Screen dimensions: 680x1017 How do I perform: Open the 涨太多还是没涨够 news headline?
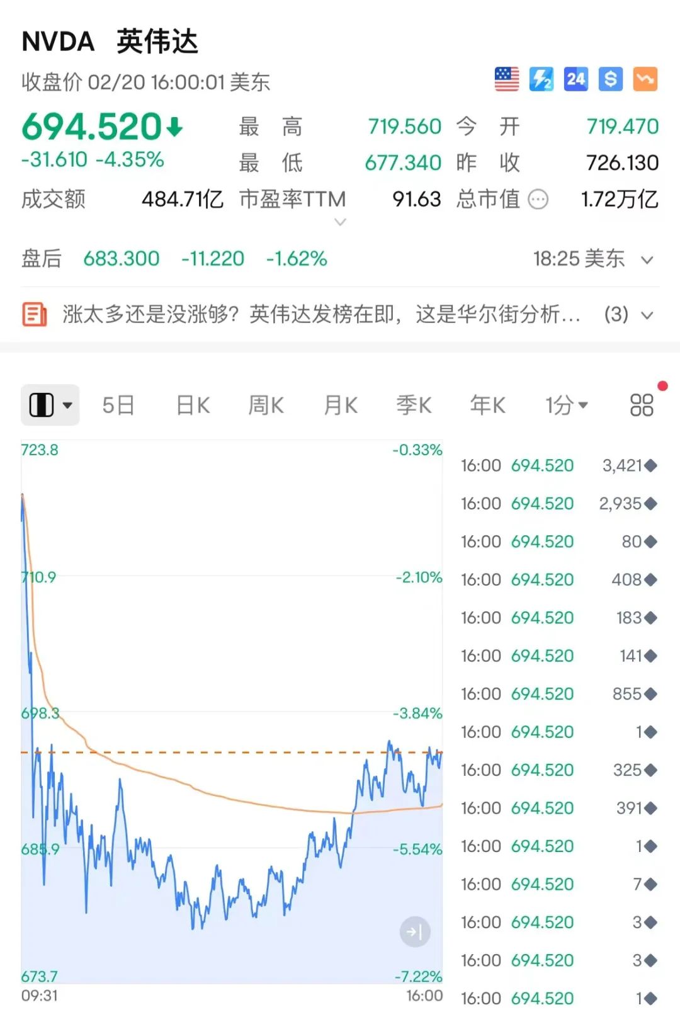click(321, 314)
